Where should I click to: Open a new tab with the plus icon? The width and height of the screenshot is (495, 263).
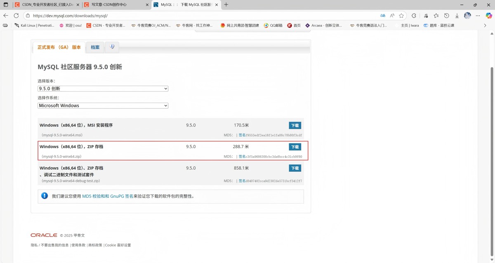[226, 5]
